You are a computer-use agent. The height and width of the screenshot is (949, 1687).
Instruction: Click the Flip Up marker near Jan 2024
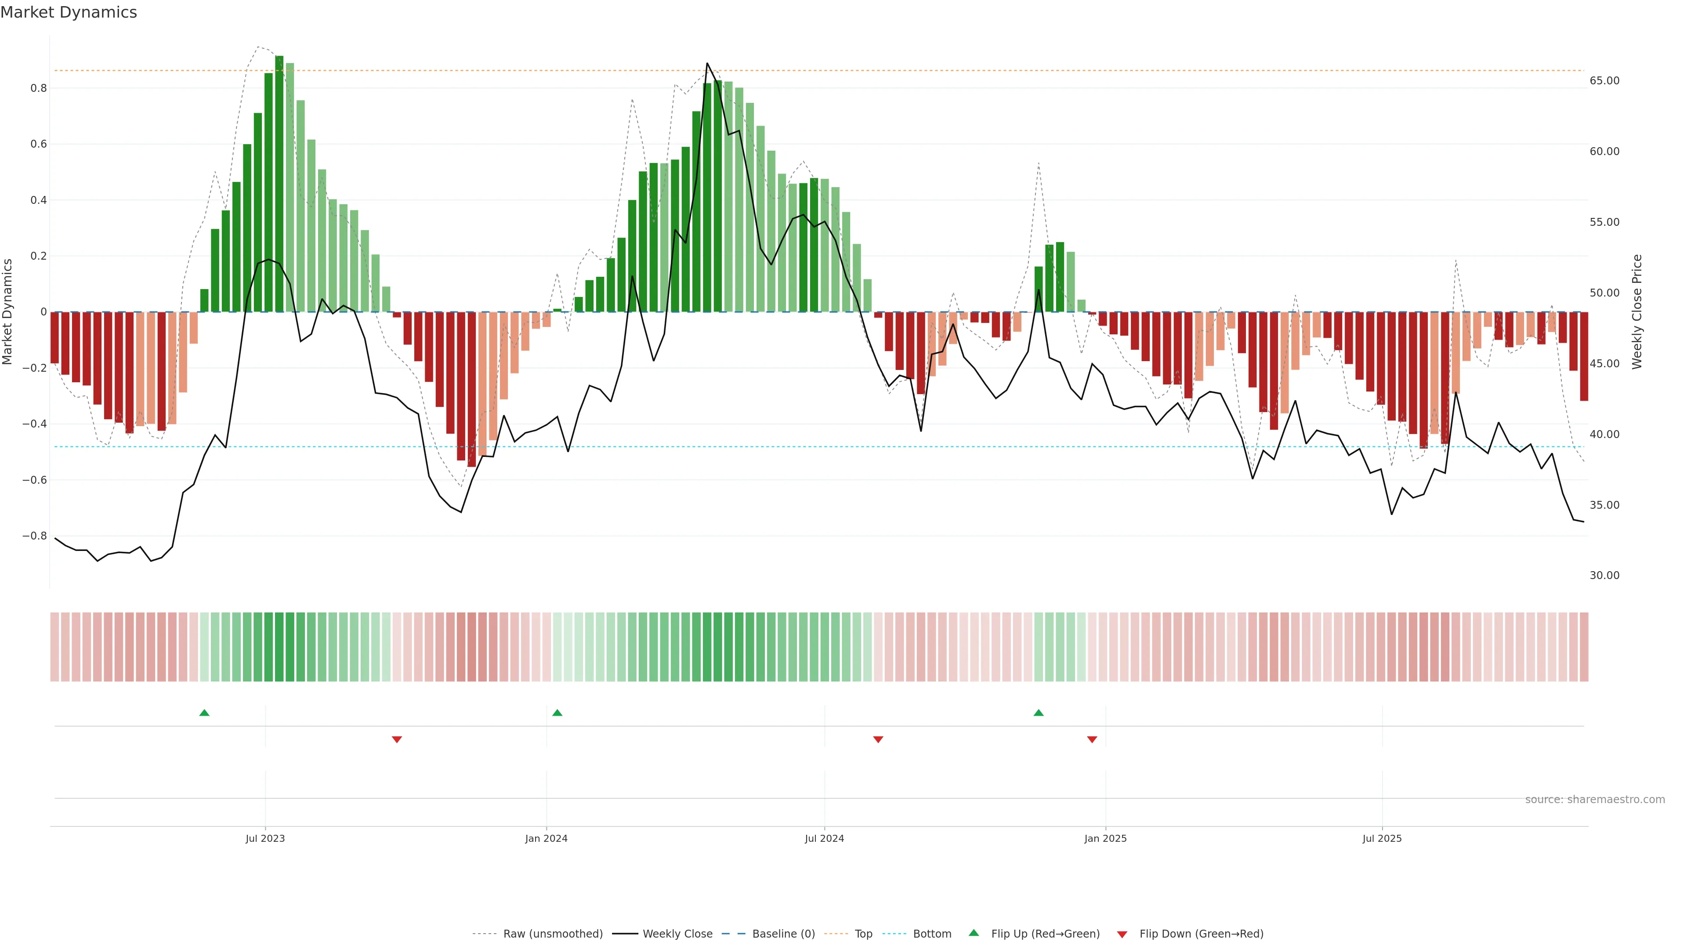(x=558, y=713)
